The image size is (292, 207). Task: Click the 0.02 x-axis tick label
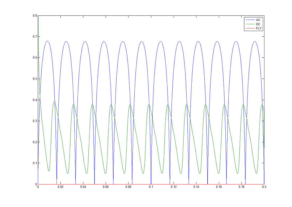(61, 187)
